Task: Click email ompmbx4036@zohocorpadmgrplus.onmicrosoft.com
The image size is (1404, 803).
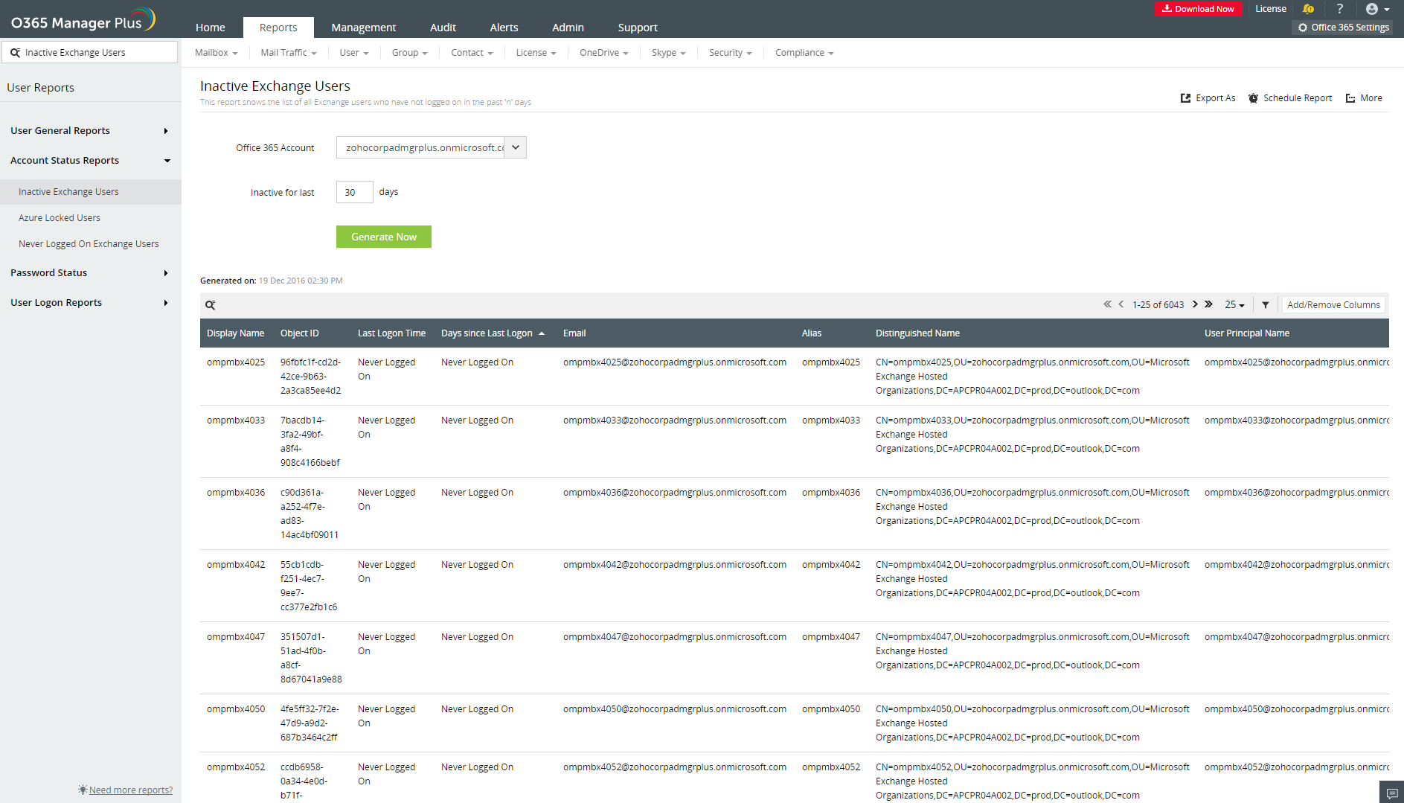Action: [x=675, y=493]
